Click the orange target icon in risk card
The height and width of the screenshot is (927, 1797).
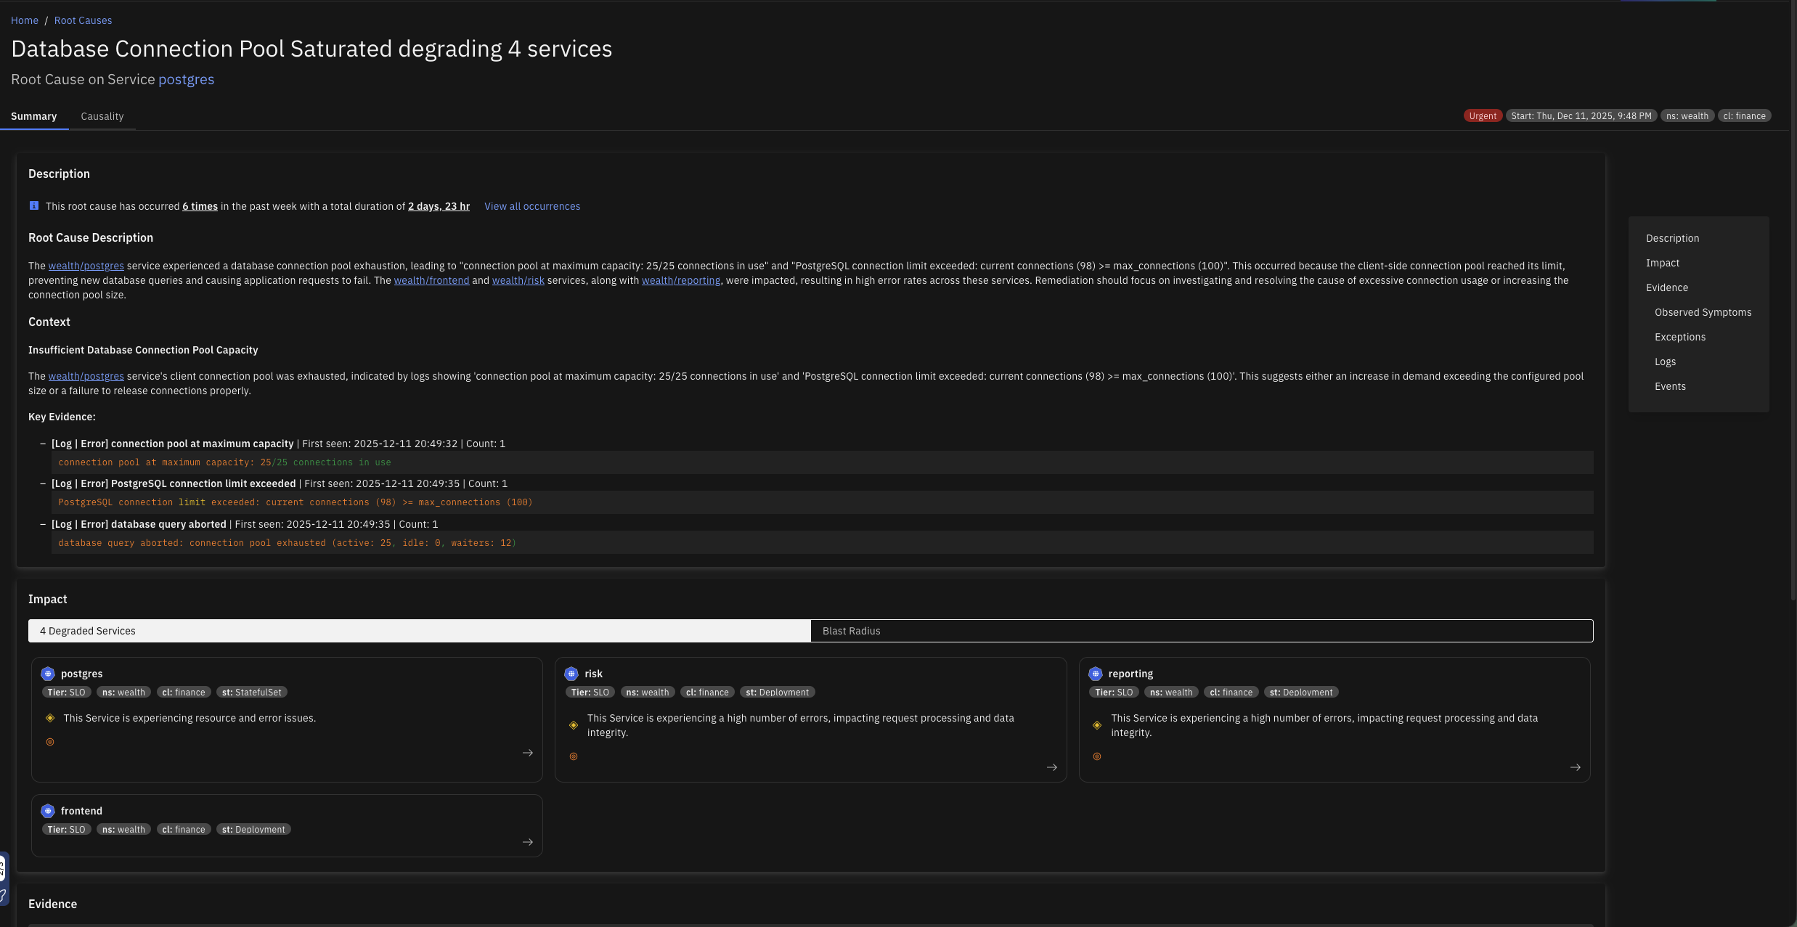[x=574, y=756]
